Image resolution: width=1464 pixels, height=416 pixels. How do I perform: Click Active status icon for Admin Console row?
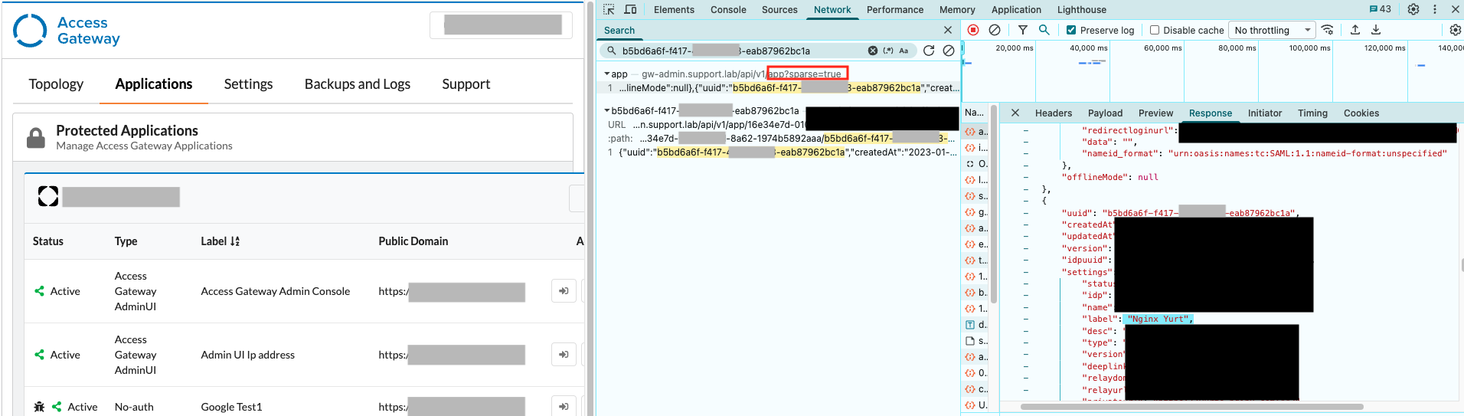[39, 291]
